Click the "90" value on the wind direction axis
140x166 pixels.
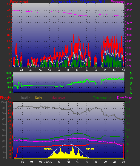[x=10, y=87]
